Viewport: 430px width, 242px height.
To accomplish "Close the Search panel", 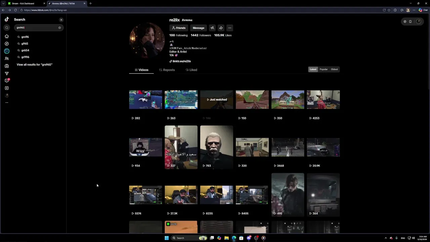I will coord(61,20).
